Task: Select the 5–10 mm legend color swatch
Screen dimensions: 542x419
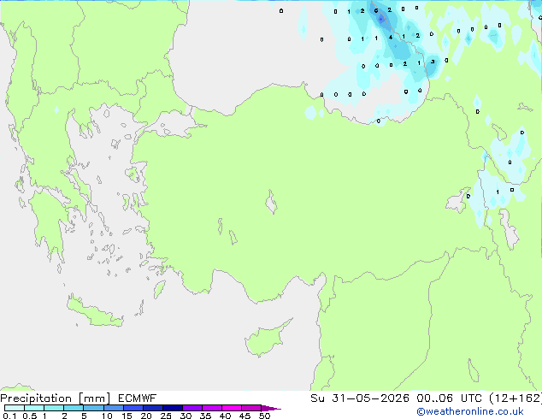Action: point(93,408)
